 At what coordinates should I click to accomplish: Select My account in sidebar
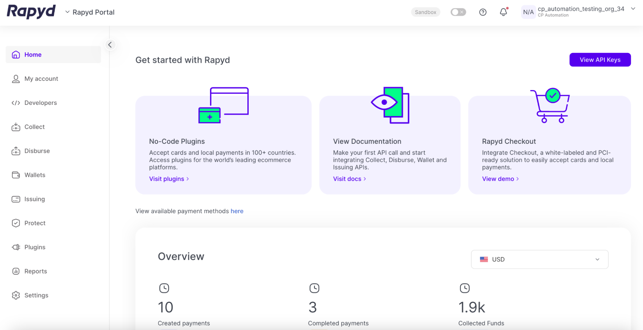point(41,79)
